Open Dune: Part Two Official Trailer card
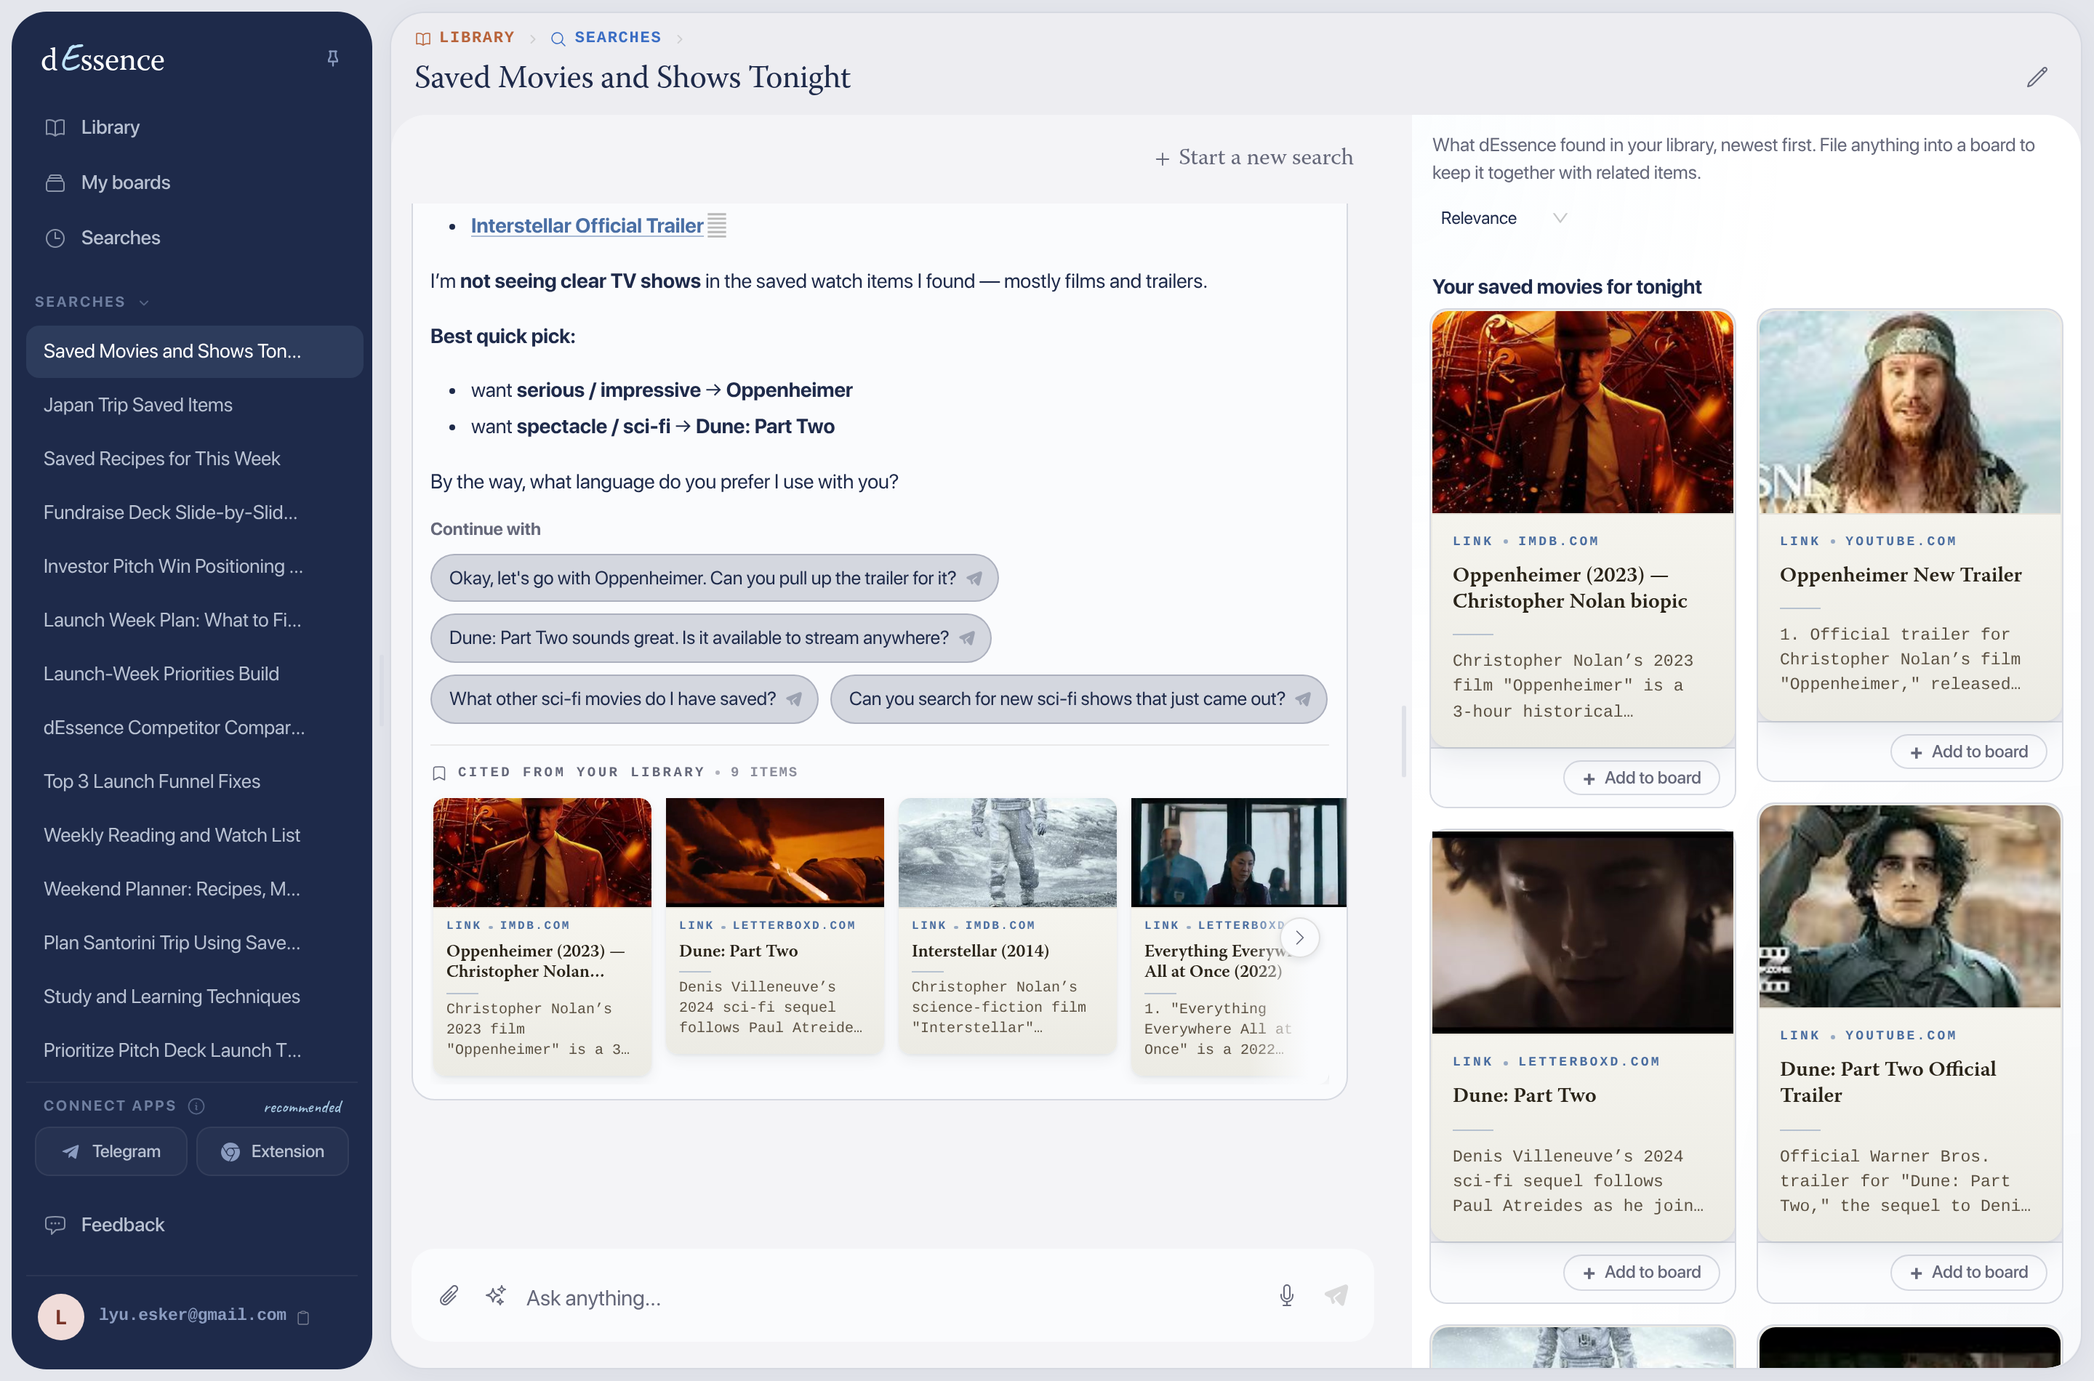2094x1381 pixels. (1909, 1022)
